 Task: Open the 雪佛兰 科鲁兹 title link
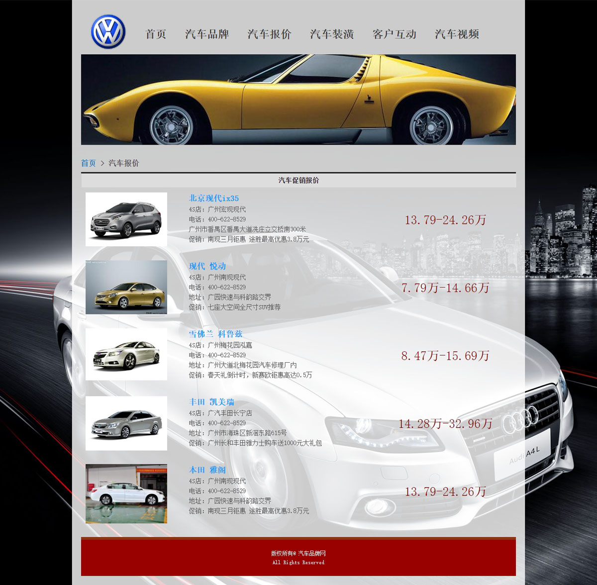click(x=215, y=334)
